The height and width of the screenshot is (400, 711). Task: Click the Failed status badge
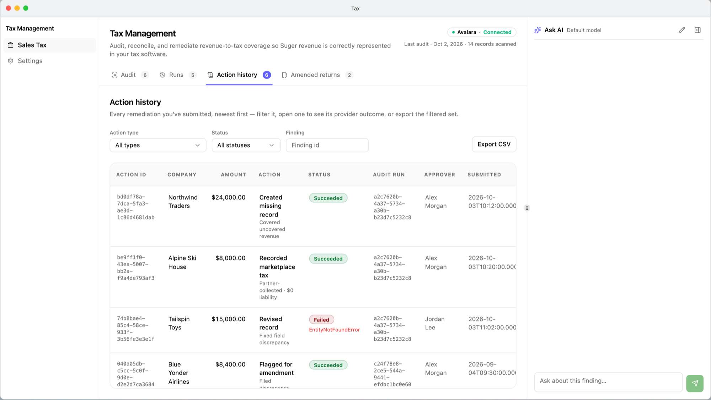[x=321, y=320]
